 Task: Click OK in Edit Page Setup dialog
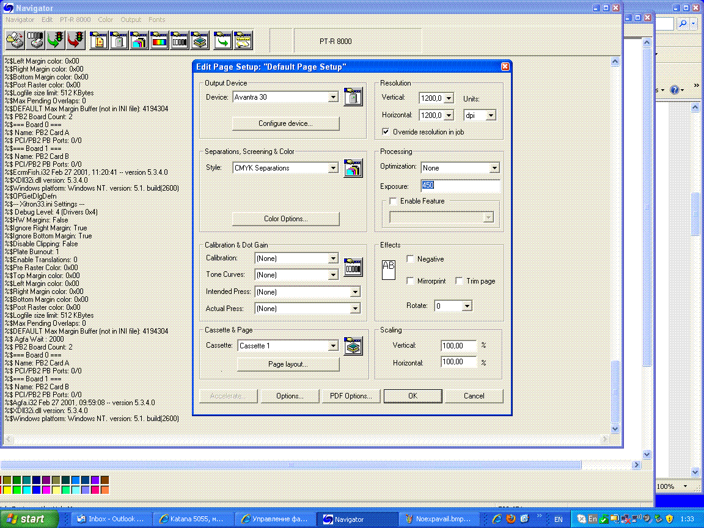[413, 396]
